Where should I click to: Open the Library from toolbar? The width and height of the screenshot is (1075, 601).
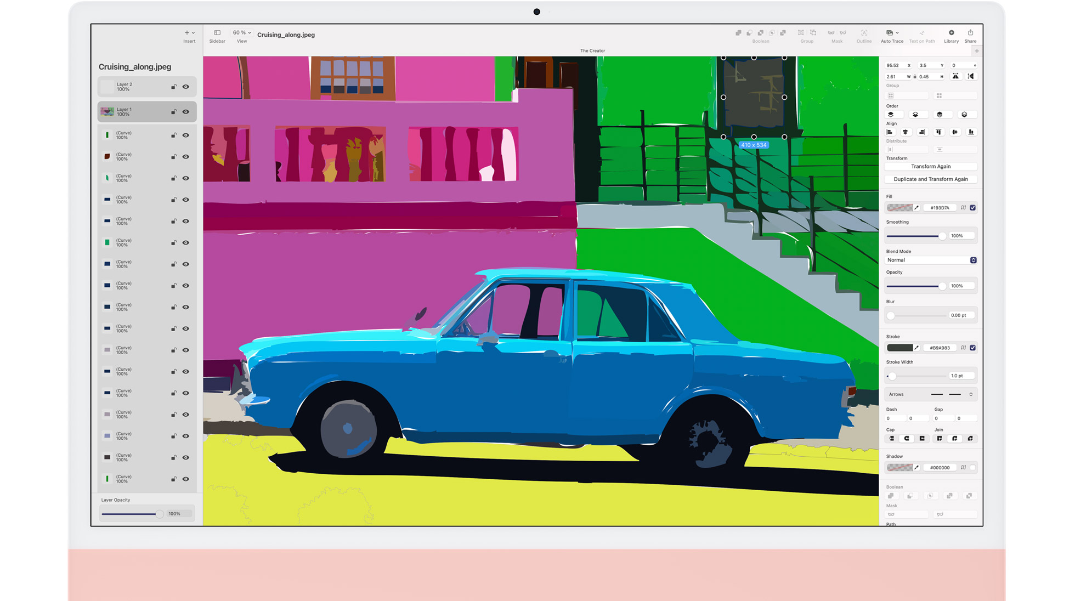coord(951,33)
